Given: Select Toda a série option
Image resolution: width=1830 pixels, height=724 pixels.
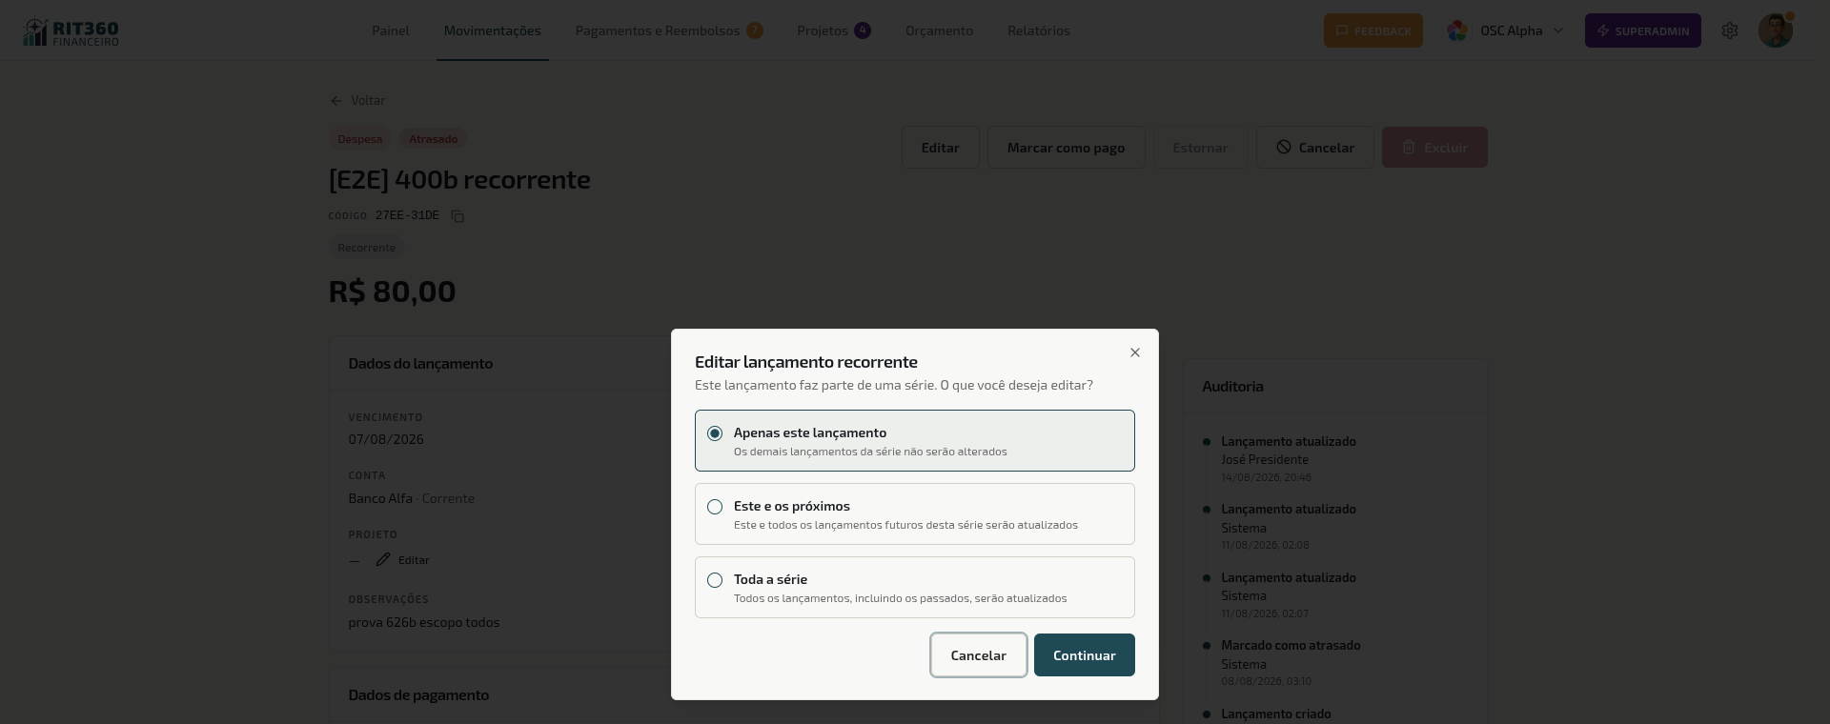Looking at the screenshot, I should point(915,587).
